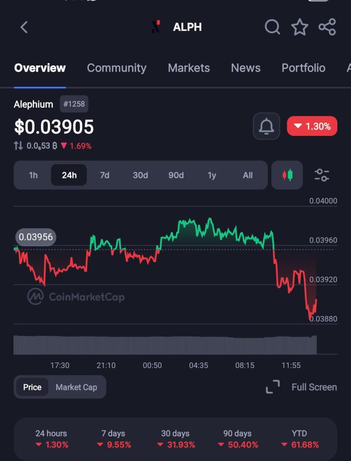Tap the Alephium coin name
The width and height of the screenshot is (351, 461).
click(x=33, y=104)
